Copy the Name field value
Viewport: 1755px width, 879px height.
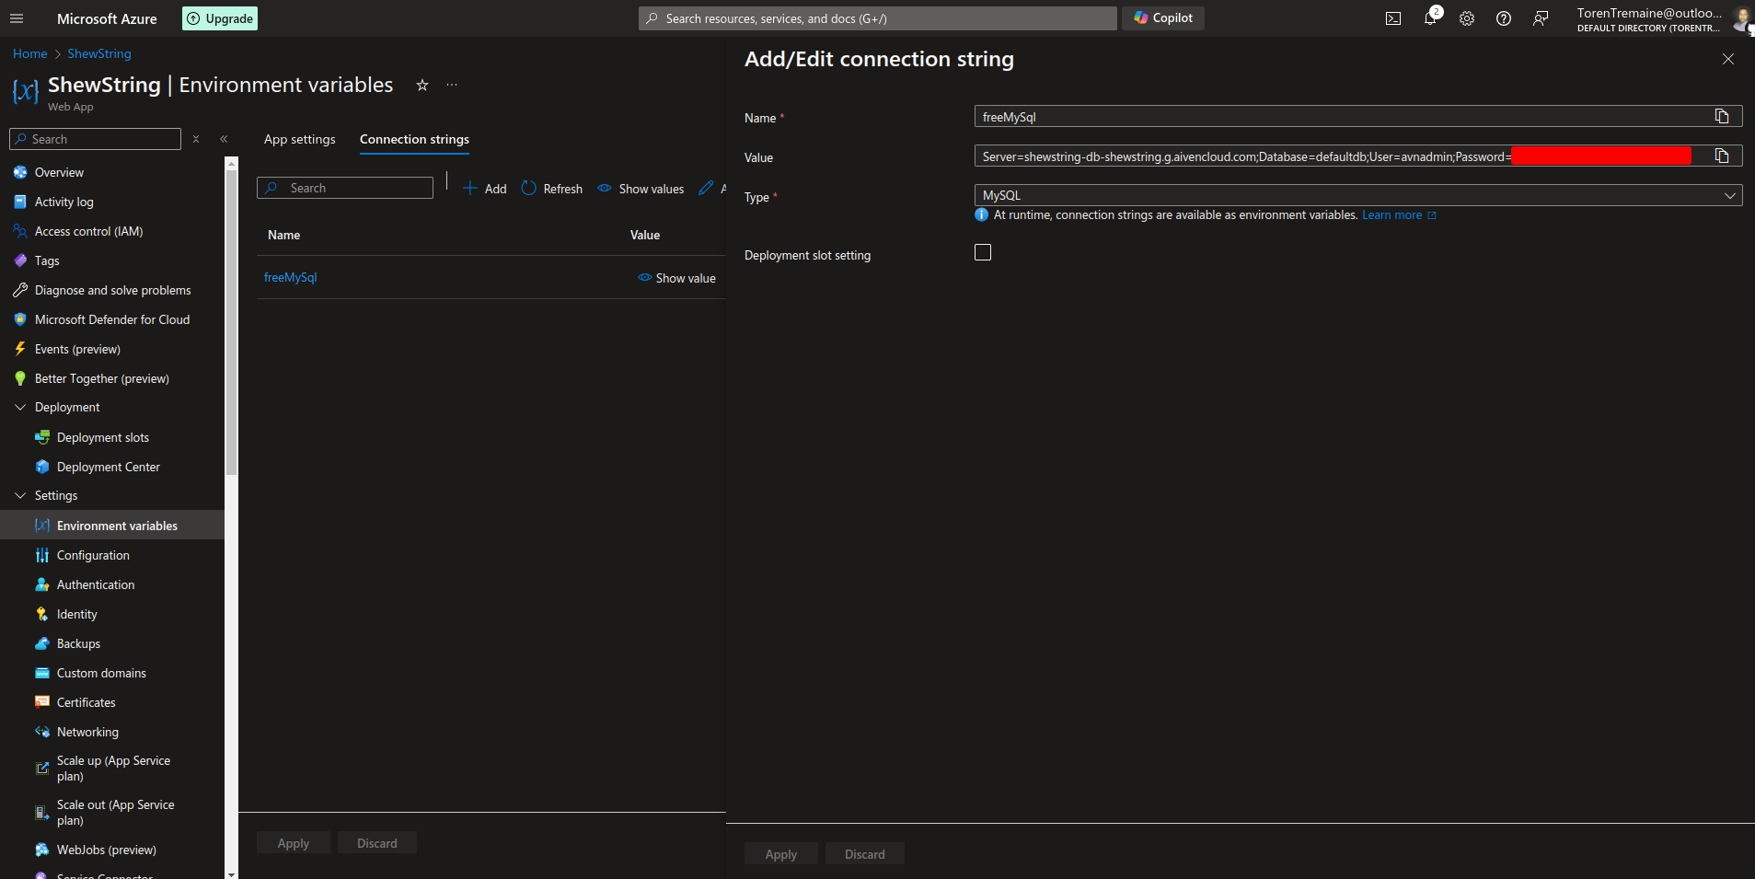coord(1722,116)
